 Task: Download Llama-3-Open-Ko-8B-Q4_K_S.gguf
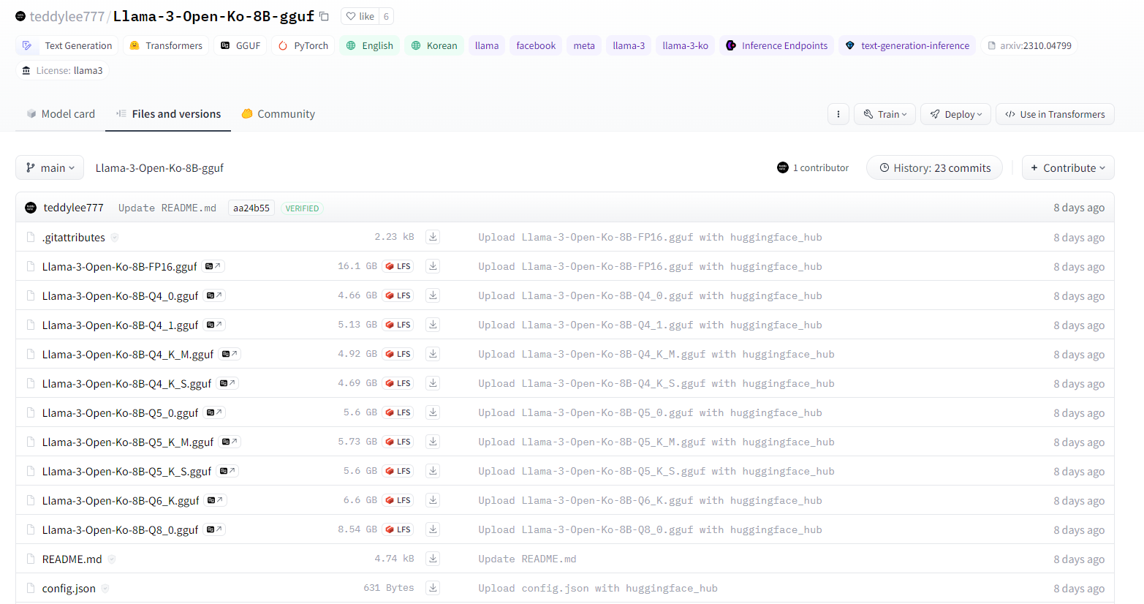tap(433, 383)
